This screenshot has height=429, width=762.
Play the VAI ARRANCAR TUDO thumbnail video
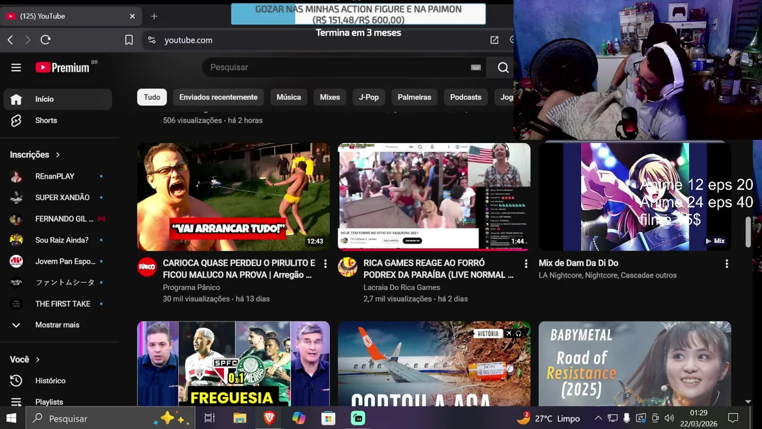(233, 197)
